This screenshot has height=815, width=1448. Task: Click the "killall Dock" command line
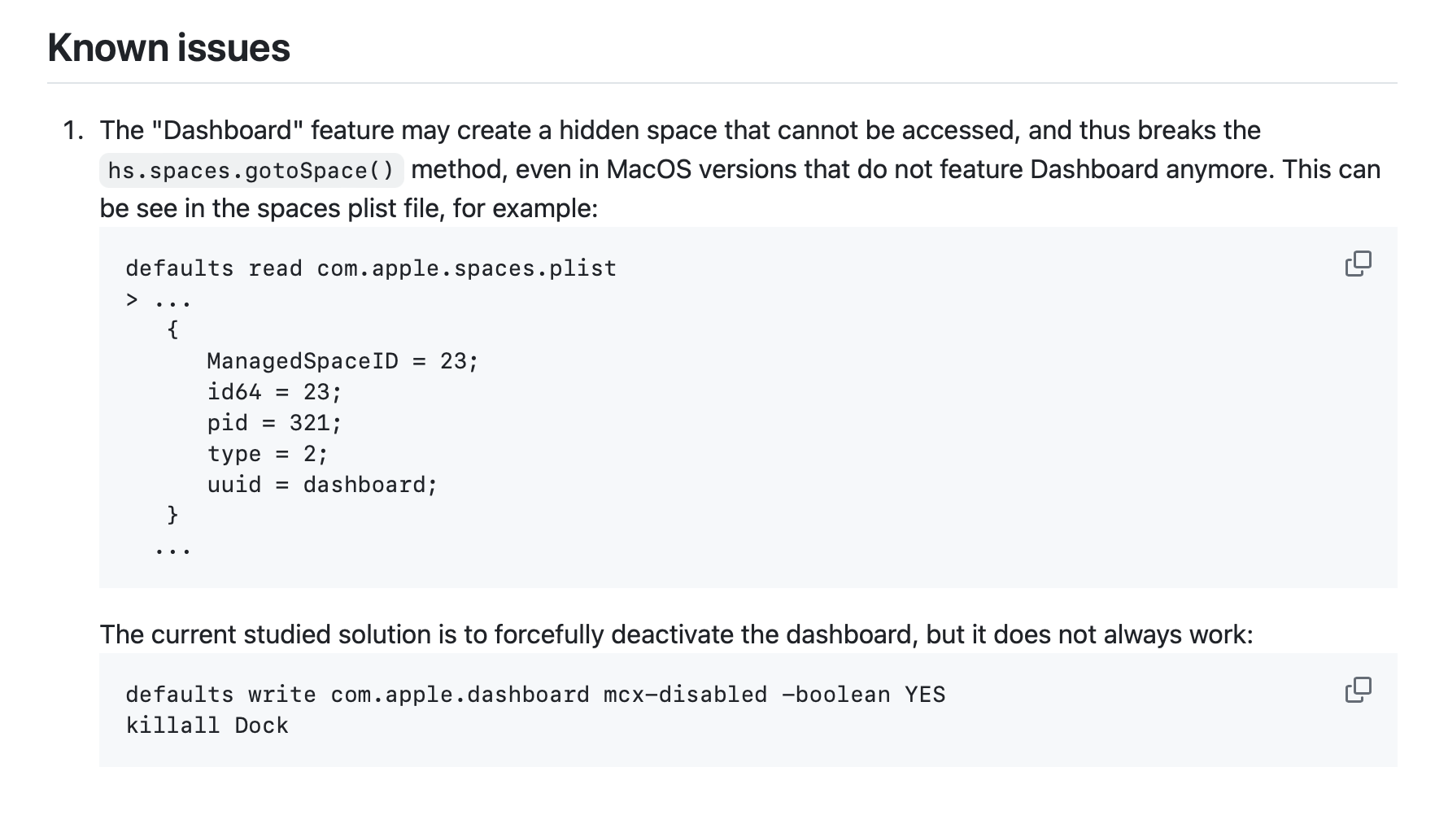207,726
